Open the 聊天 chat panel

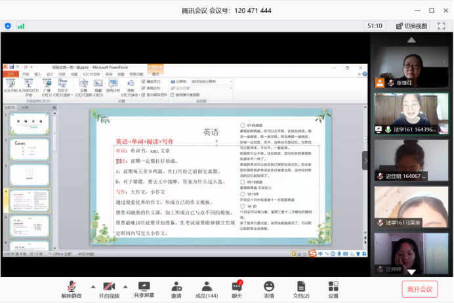[237, 287]
